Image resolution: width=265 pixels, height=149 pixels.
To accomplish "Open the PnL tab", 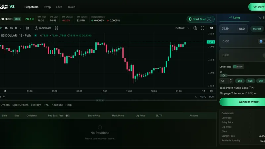I will coord(46,105).
